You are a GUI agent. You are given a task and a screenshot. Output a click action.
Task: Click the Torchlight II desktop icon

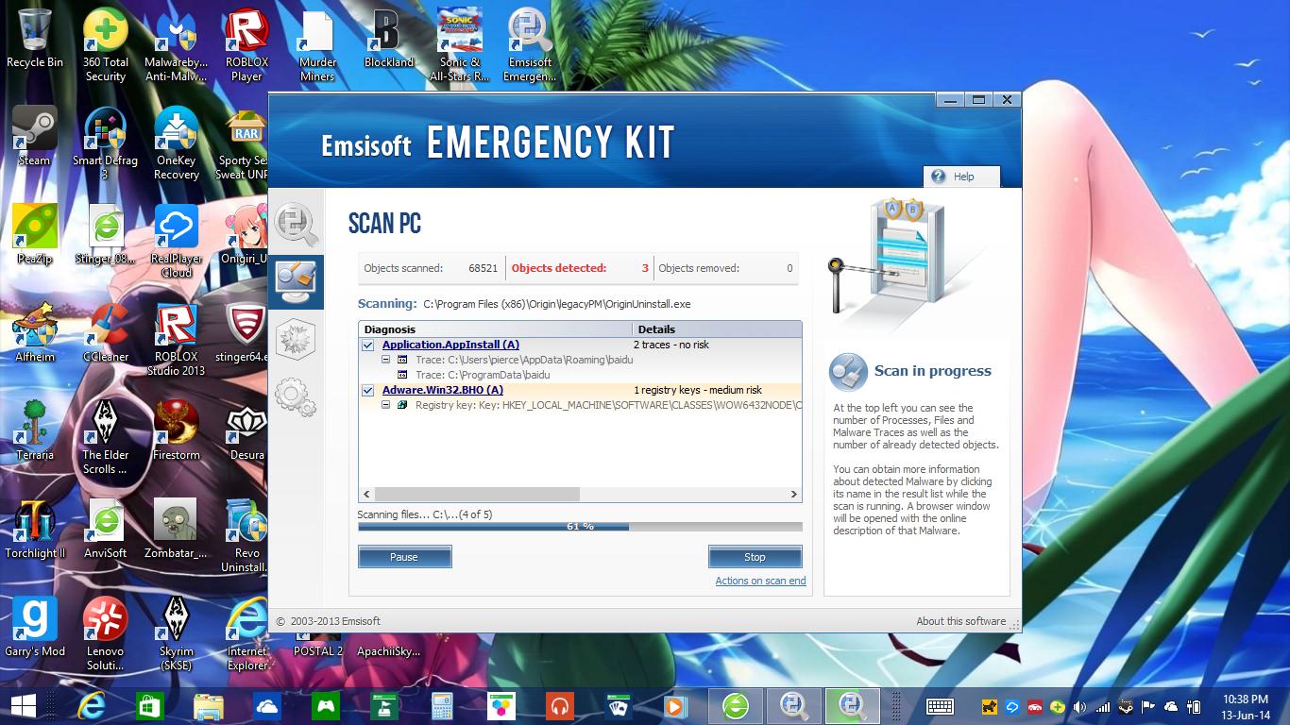click(35, 530)
